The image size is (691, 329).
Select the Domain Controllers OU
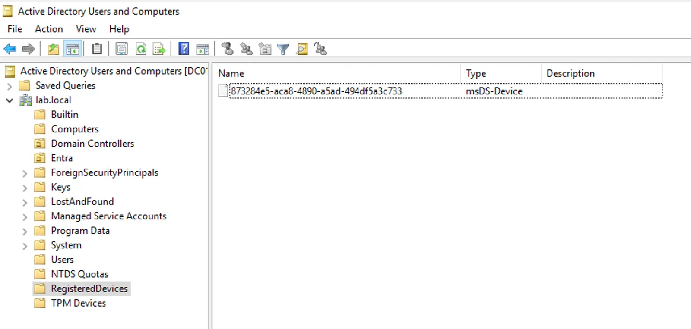(x=92, y=144)
